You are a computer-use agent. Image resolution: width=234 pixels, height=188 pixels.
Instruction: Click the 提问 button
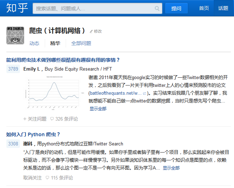[176, 9]
